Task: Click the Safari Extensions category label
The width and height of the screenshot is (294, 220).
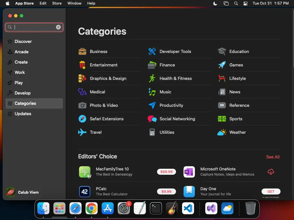Action: coord(107,119)
